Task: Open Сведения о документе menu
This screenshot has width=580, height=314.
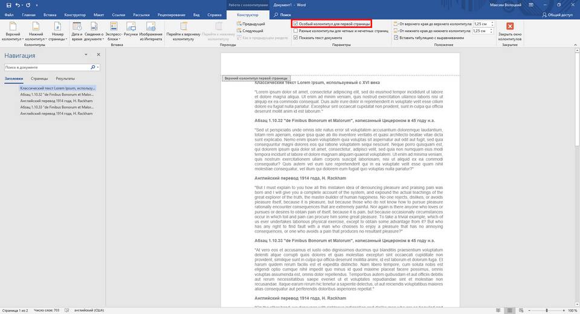Action: [x=94, y=31]
